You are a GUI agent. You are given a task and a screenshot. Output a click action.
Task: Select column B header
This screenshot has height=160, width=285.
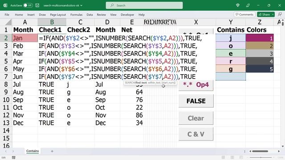click(52, 22)
